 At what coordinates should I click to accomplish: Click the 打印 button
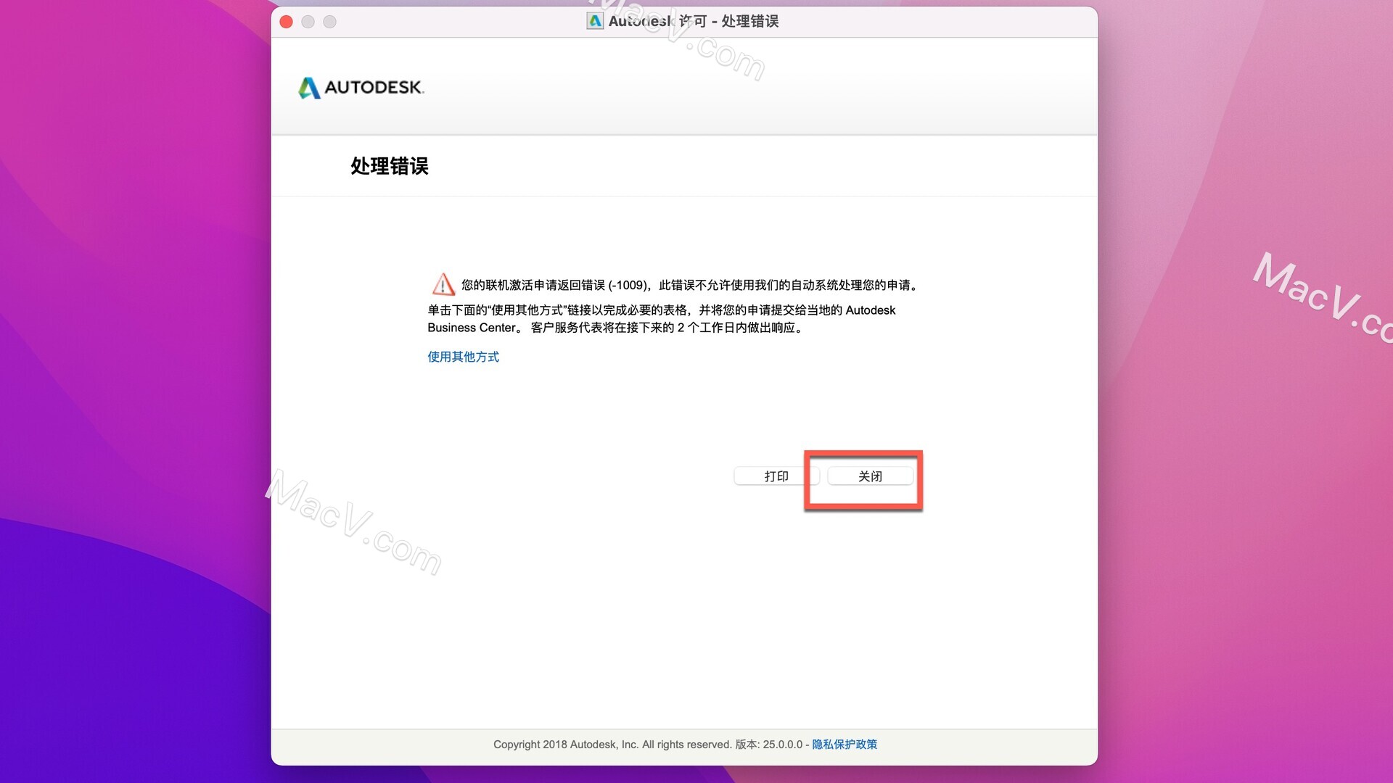pyautogui.click(x=776, y=476)
